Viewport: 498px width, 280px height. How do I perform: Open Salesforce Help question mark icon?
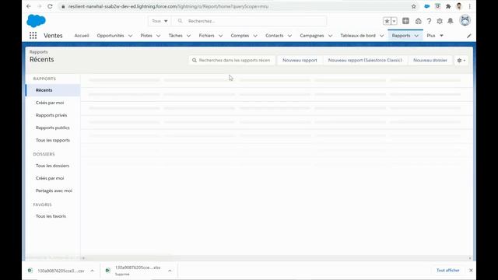point(429,21)
